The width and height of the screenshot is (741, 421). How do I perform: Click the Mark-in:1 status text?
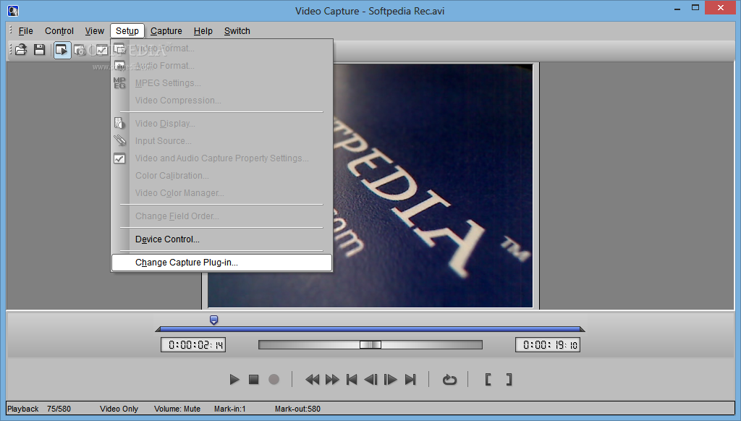pyautogui.click(x=229, y=409)
